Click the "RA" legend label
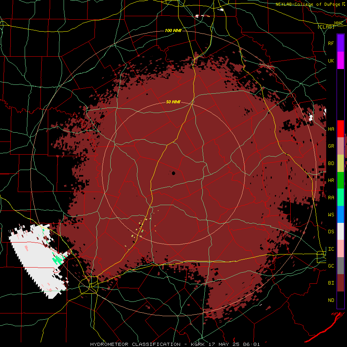 point(331,198)
